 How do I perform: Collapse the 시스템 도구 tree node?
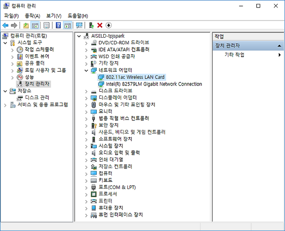5,43
